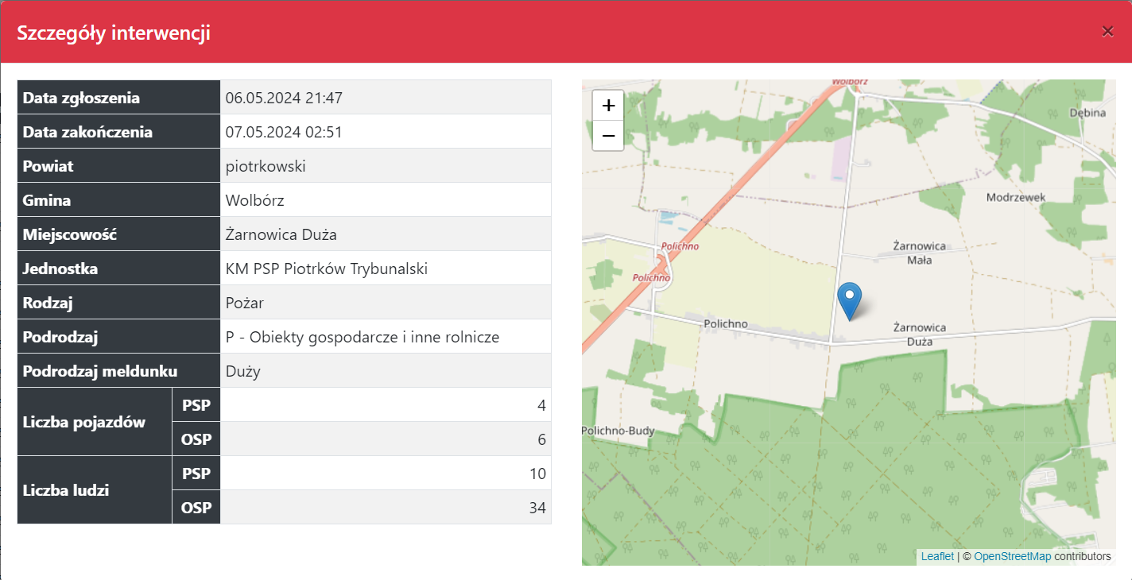Zoom out on the map

608,136
